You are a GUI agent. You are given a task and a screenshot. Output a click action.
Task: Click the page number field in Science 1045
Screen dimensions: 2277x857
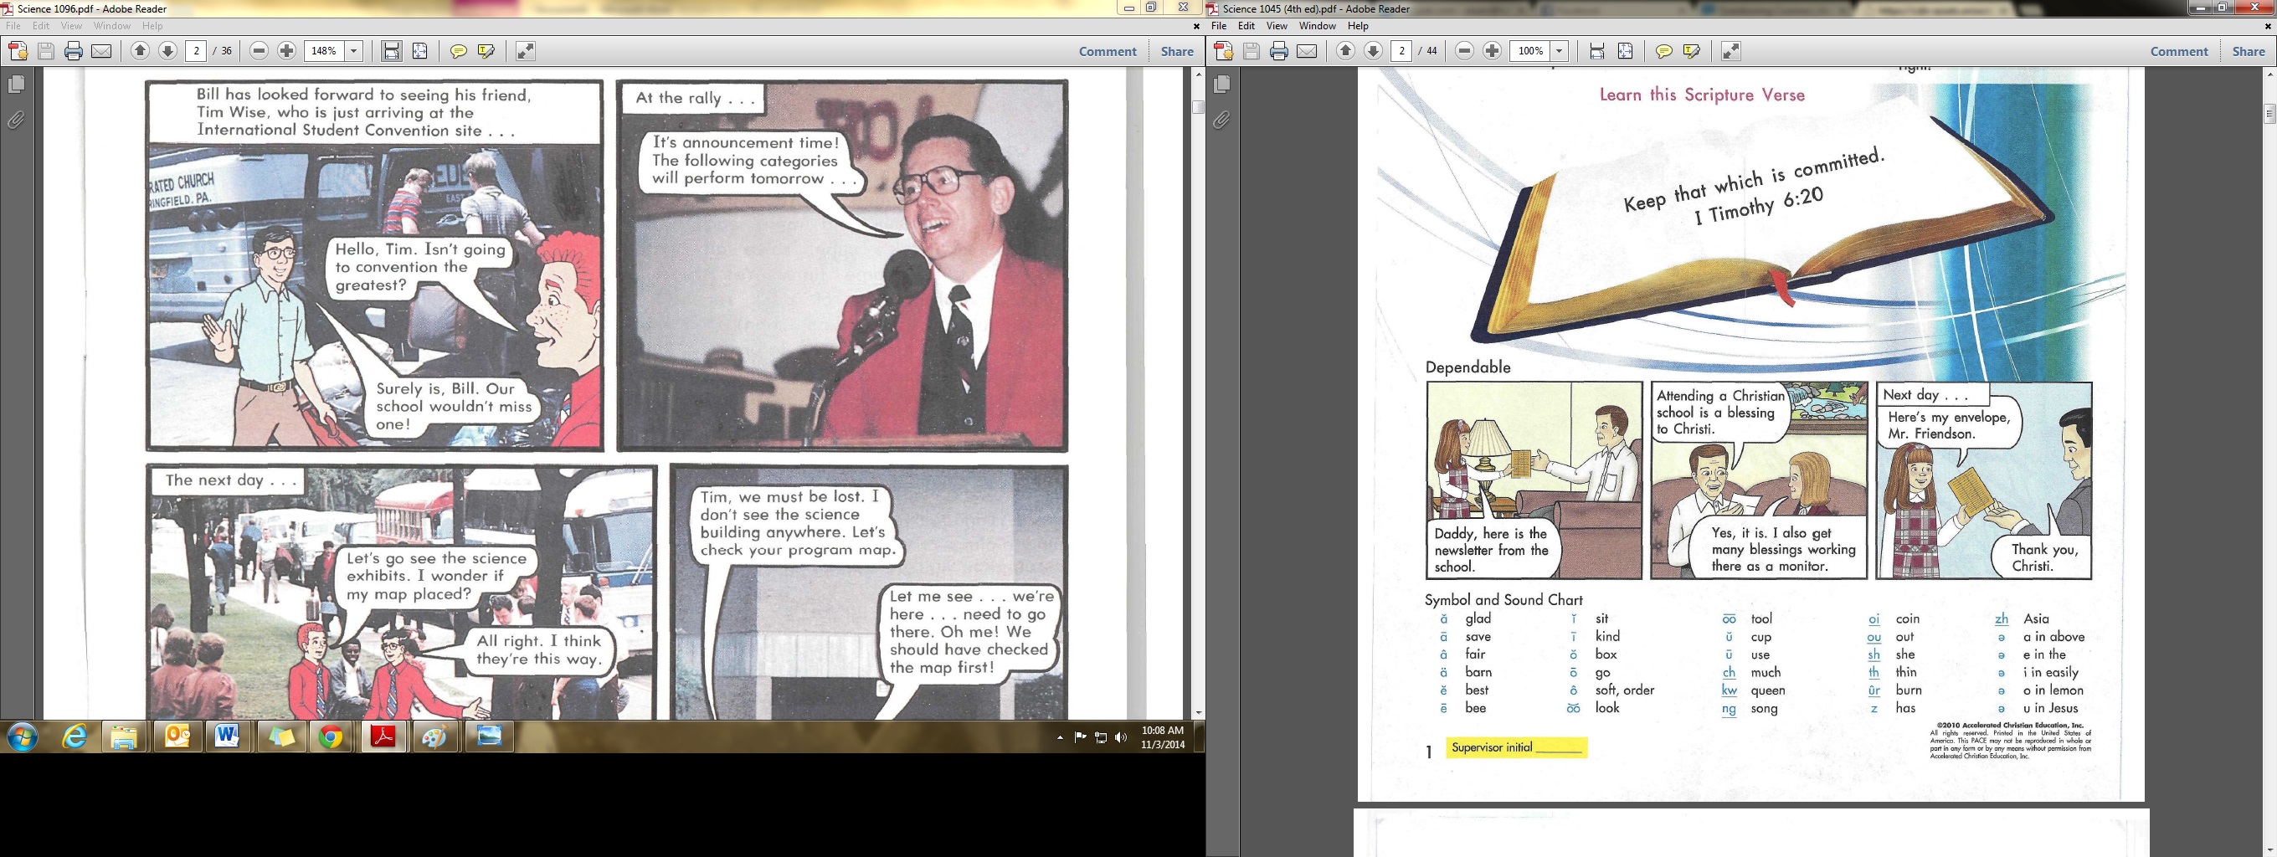pyautogui.click(x=1401, y=51)
